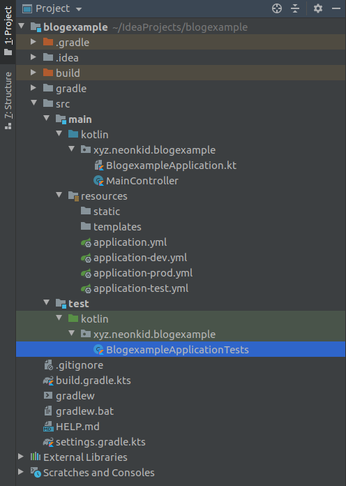Select the src folder label
This screenshot has height=486, width=346.
point(63,104)
